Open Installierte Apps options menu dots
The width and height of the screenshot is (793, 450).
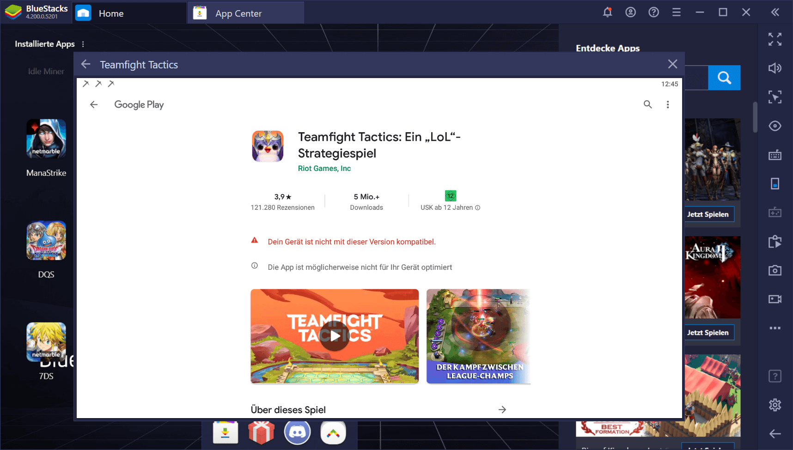click(83, 44)
